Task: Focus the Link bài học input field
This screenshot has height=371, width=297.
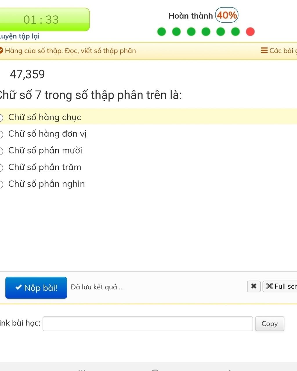Action: coord(148,324)
